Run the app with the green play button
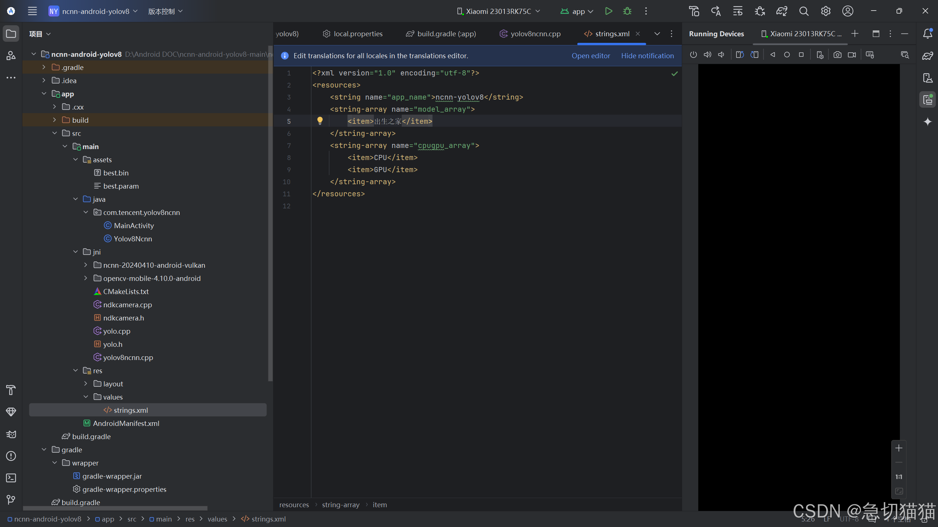The height and width of the screenshot is (527, 938). pos(608,11)
